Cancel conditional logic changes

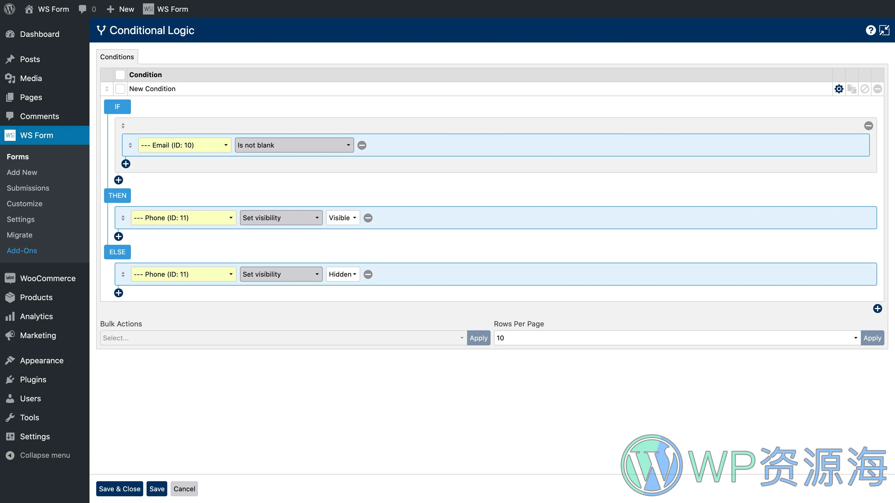(x=184, y=489)
